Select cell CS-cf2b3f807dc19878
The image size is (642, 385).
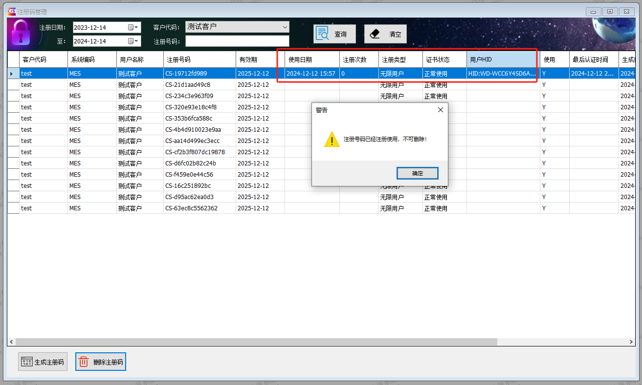tap(199, 152)
